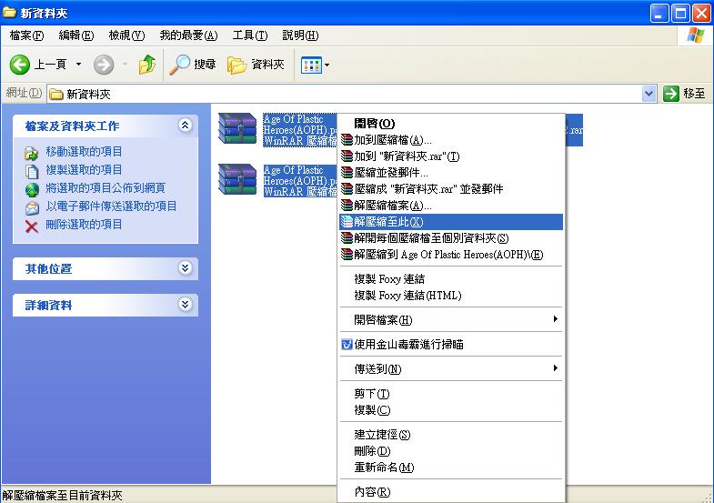Choose 解壓縮到 Age Of Plastic Heroes(AOPH)\
Screen dimensions: 714x503
pos(451,255)
